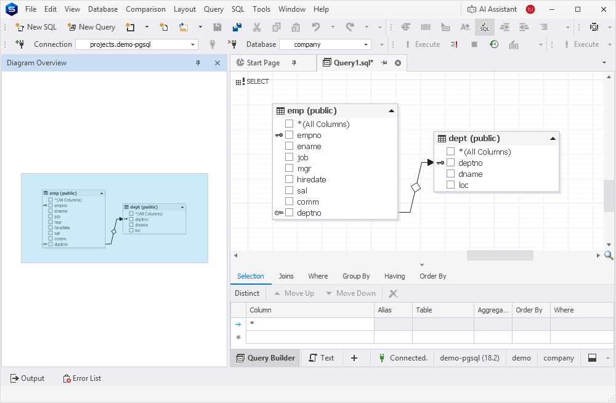This screenshot has height=403, width=616.
Task: Check the dname column checkbox
Action: tap(451, 173)
